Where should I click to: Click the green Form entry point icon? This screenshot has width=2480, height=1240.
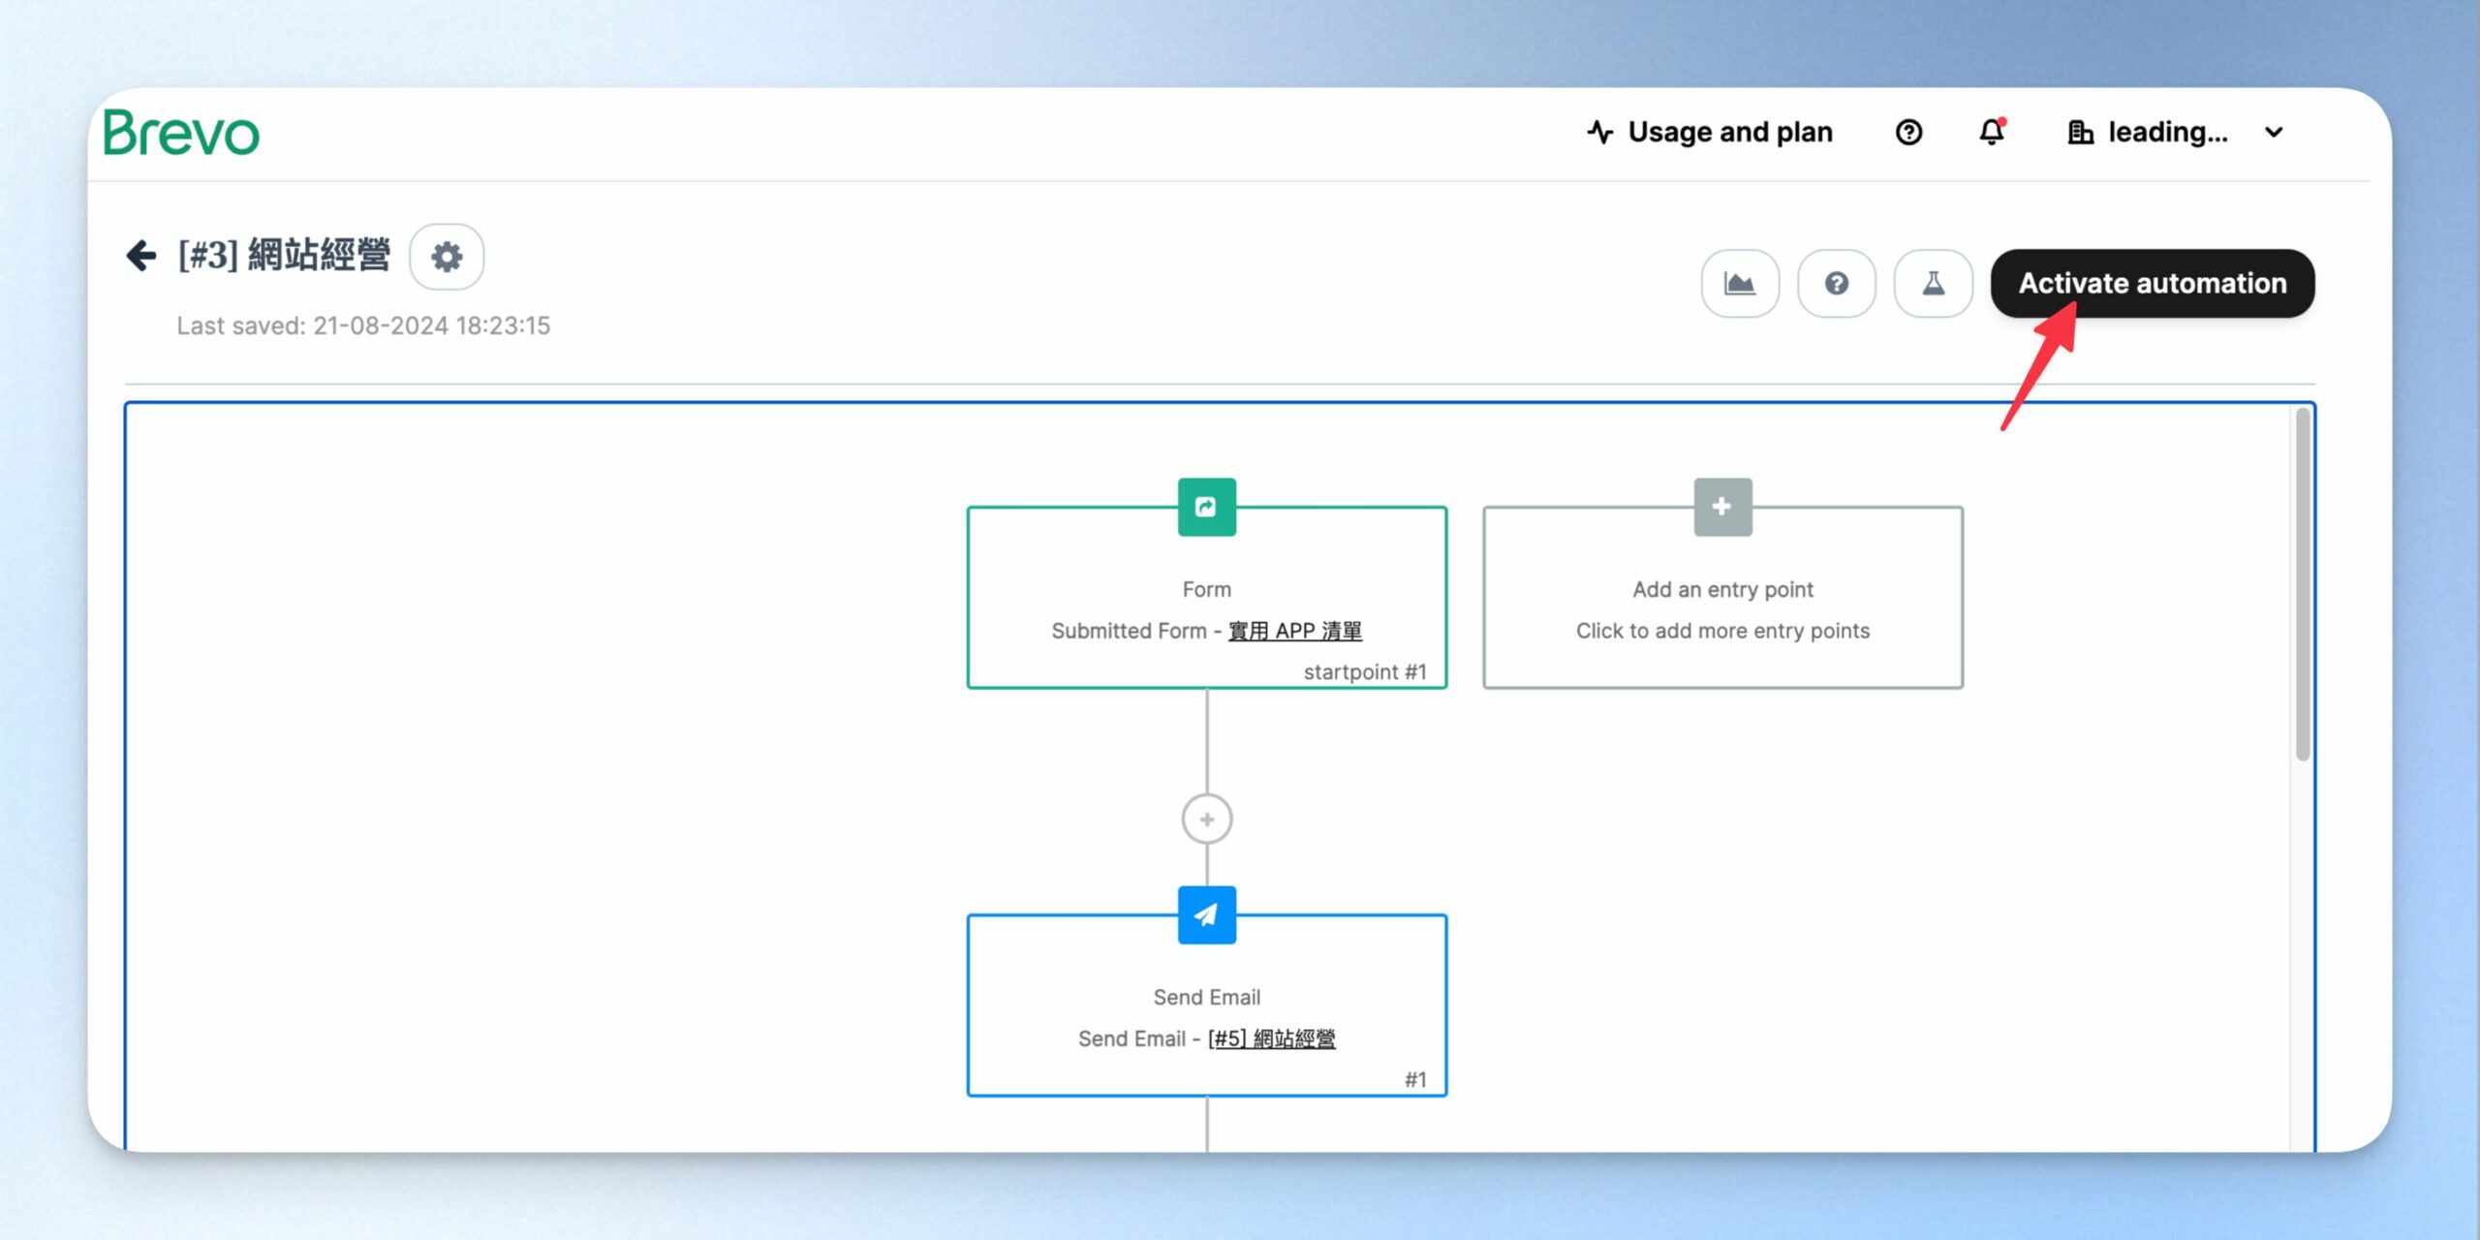(1207, 507)
